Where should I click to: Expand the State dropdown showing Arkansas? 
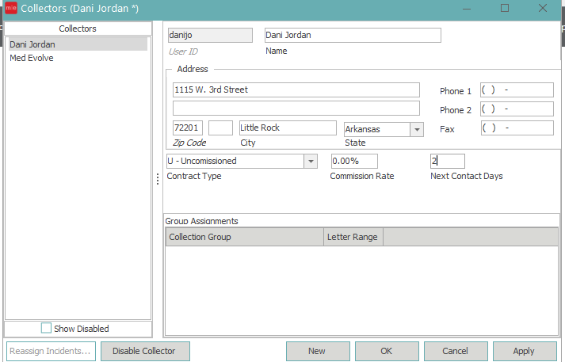pyautogui.click(x=416, y=129)
